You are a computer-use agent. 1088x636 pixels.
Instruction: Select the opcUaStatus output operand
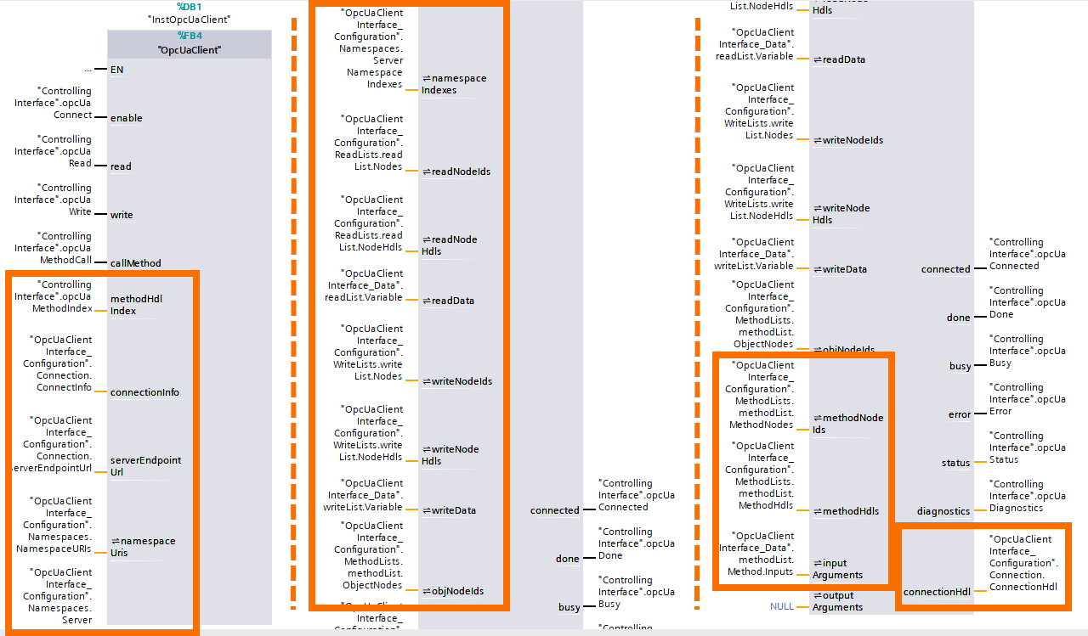(1028, 447)
